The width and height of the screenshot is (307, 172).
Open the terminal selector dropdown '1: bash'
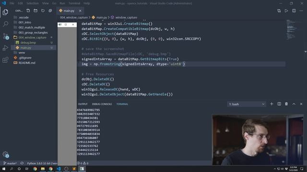(247, 104)
